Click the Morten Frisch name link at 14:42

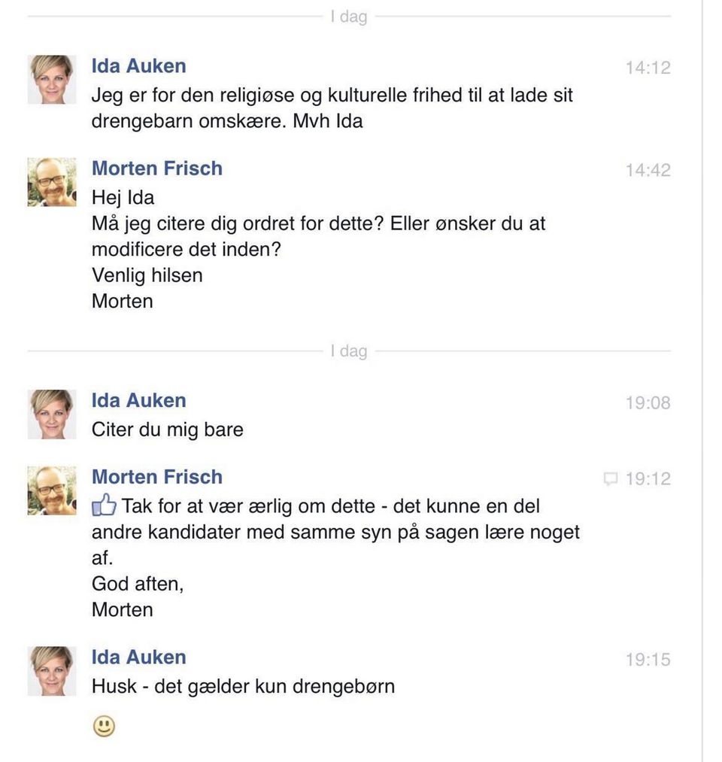pos(156,168)
